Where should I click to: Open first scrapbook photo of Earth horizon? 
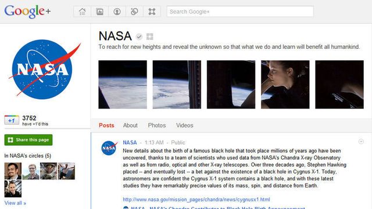123,85
